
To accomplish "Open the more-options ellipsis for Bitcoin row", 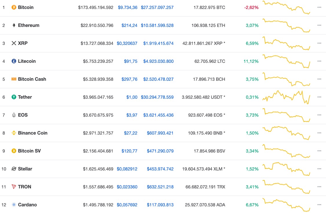I will point(319,8).
